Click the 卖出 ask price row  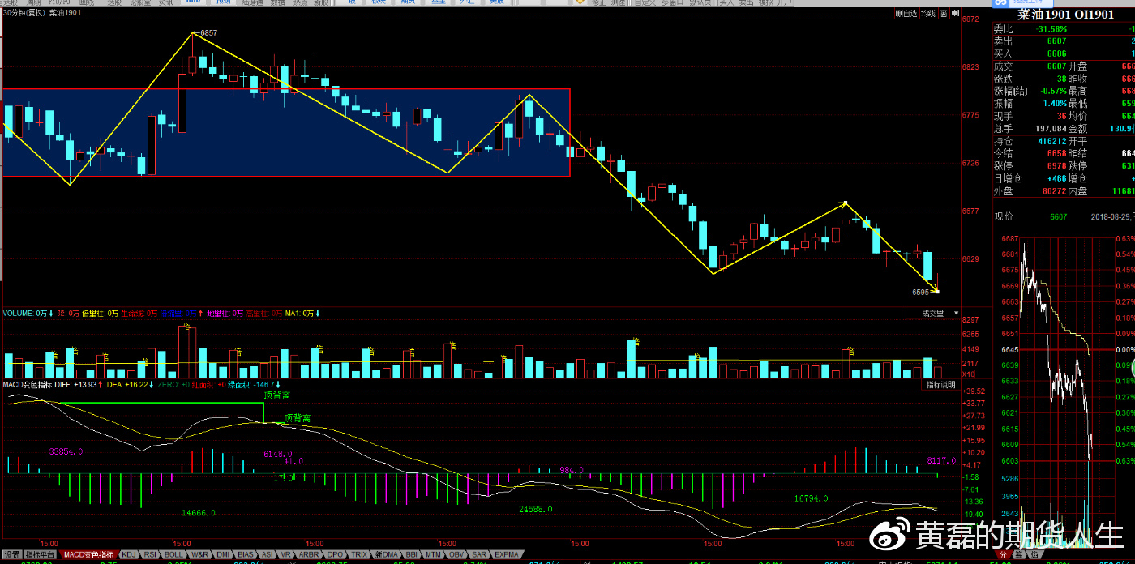click(1064, 41)
